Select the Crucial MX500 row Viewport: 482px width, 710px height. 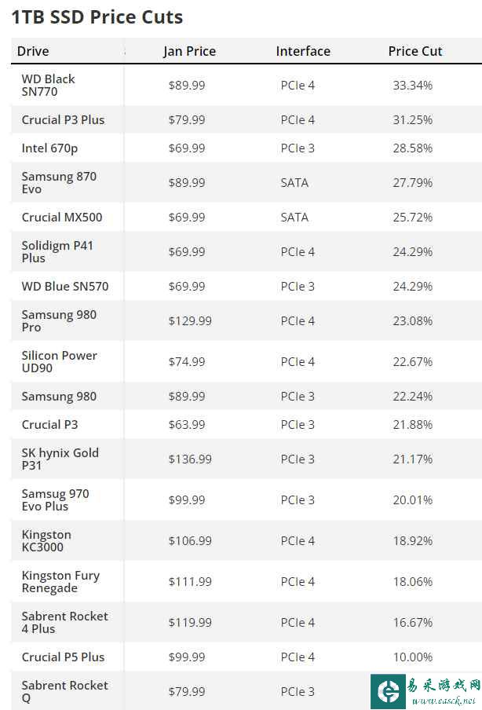(x=246, y=217)
